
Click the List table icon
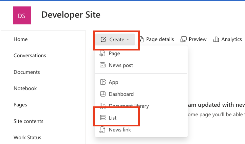coord(103,118)
